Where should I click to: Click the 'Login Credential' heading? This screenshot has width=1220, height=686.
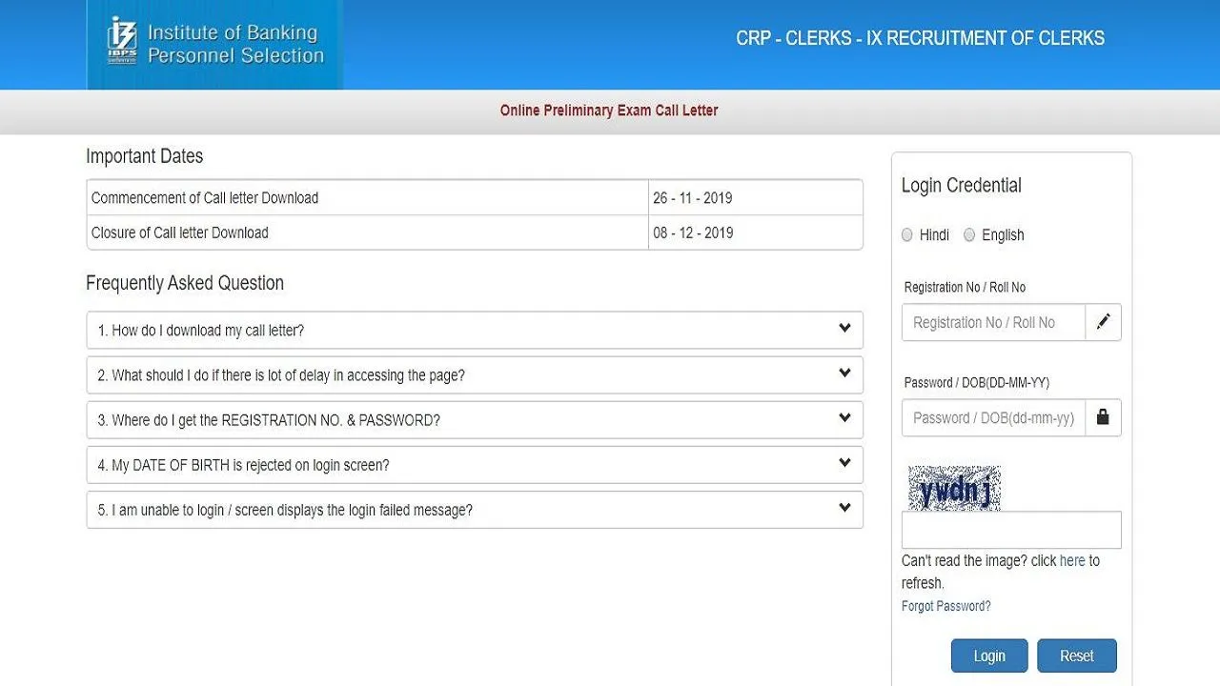962,186
